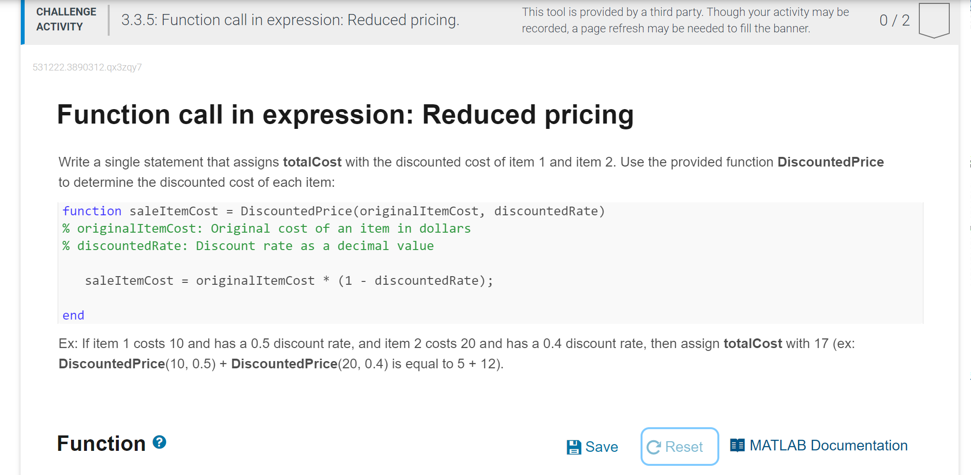Click the activity ID 531222.3890312.qx3zqy7
The width and height of the screenshot is (971, 475).
click(87, 67)
